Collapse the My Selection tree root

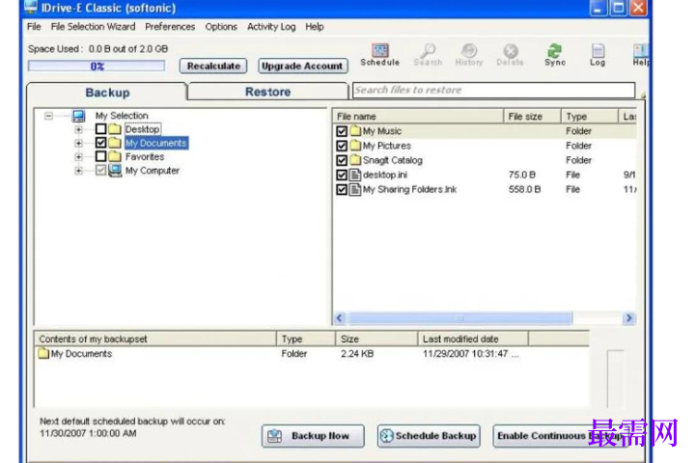[48, 116]
